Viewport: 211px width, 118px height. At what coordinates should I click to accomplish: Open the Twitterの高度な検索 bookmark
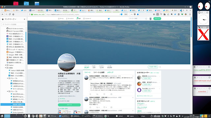click(16, 70)
